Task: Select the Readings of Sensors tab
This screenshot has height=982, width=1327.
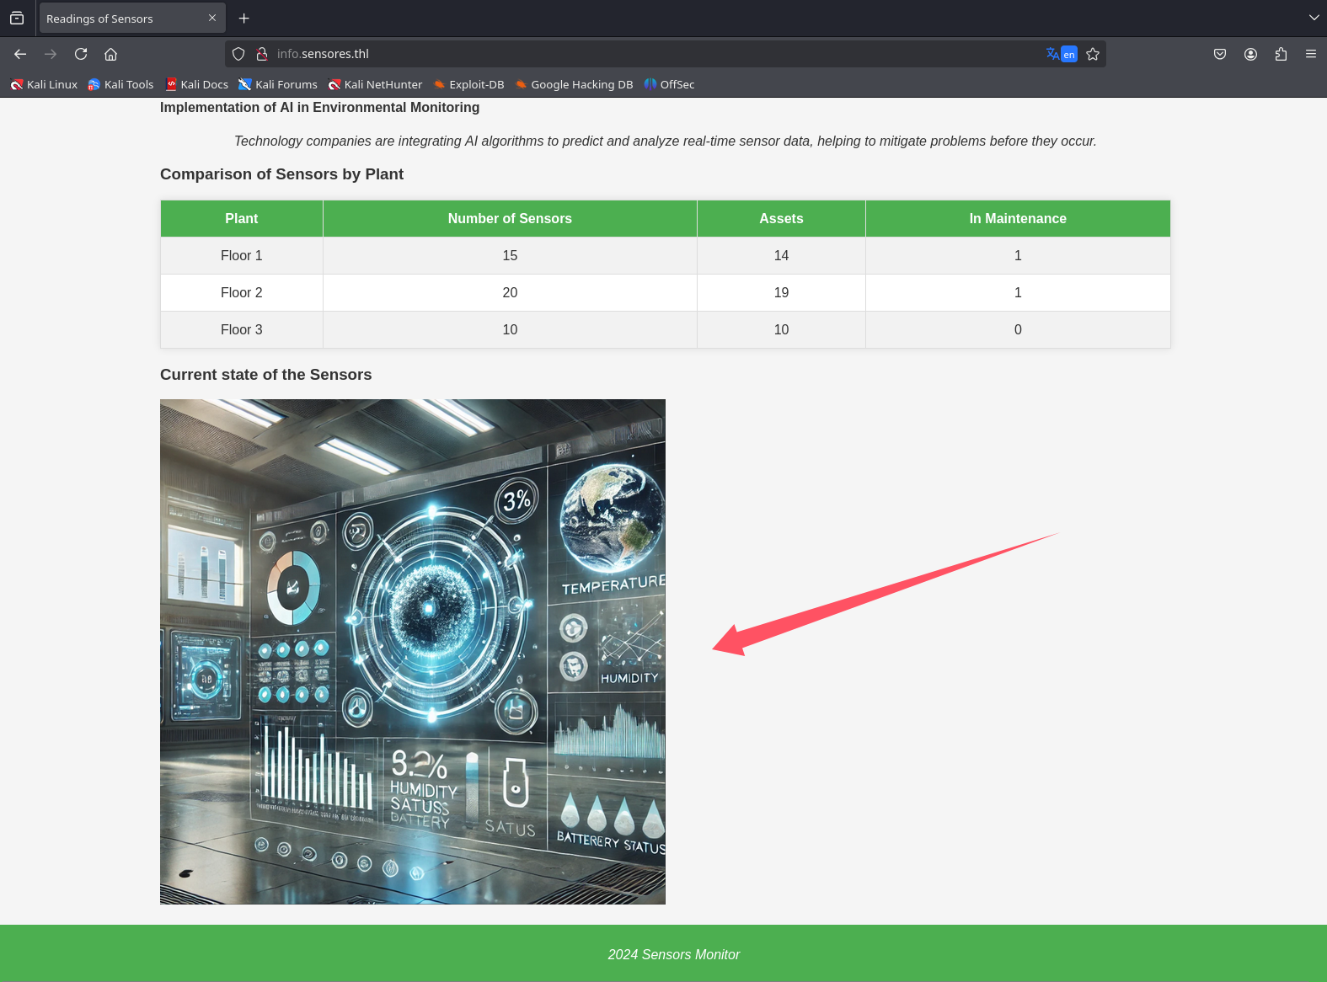Action: pos(118,19)
